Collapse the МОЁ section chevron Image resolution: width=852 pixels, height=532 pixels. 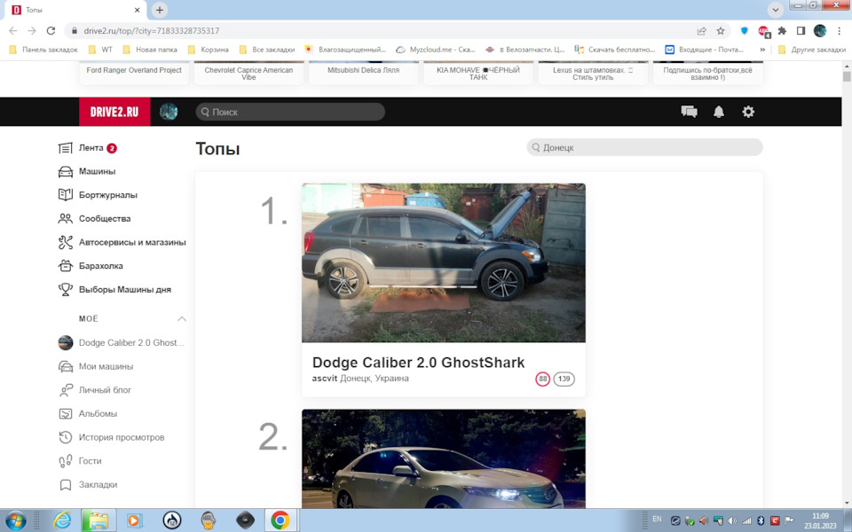181,318
